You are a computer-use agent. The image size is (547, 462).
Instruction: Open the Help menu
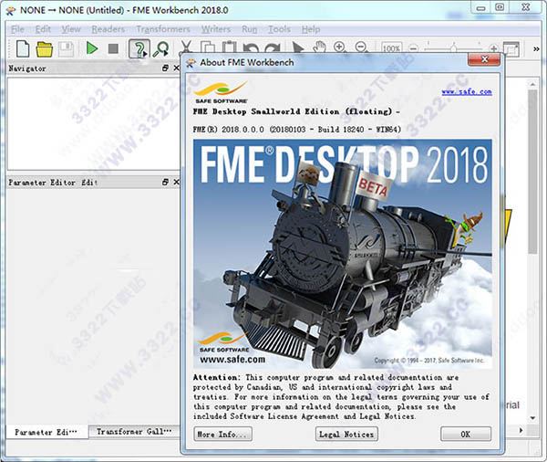(311, 29)
